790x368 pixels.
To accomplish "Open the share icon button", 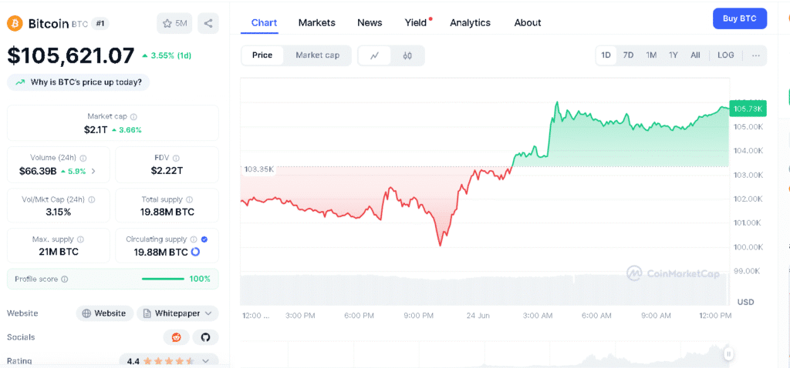I will tap(208, 23).
